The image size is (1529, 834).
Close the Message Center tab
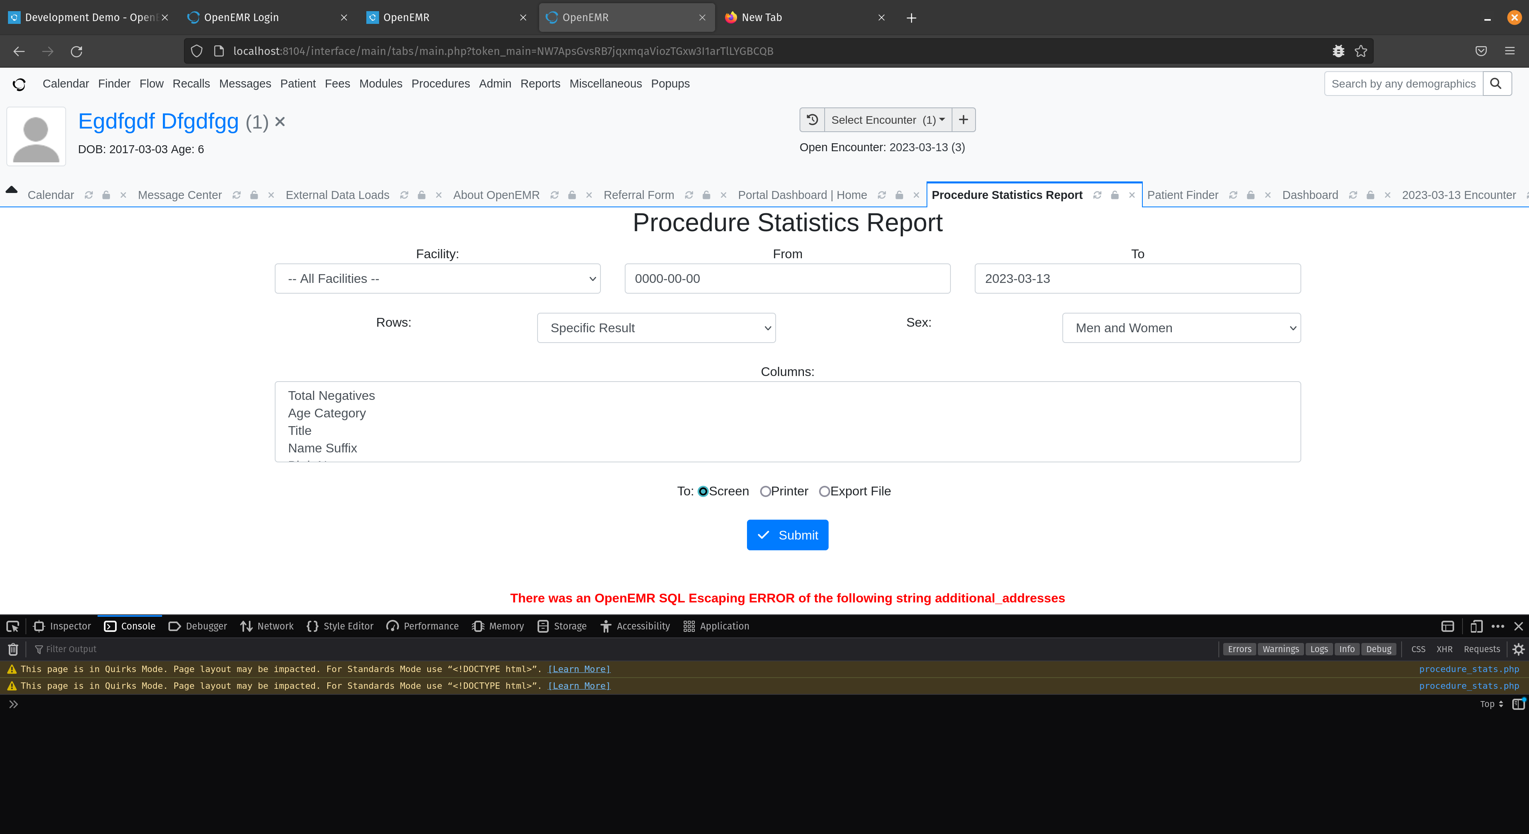[271, 195]
